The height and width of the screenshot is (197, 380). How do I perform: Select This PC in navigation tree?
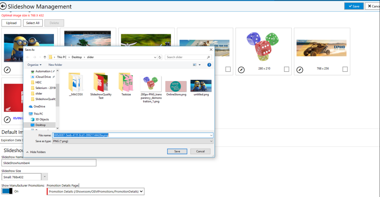pos(36,114)
